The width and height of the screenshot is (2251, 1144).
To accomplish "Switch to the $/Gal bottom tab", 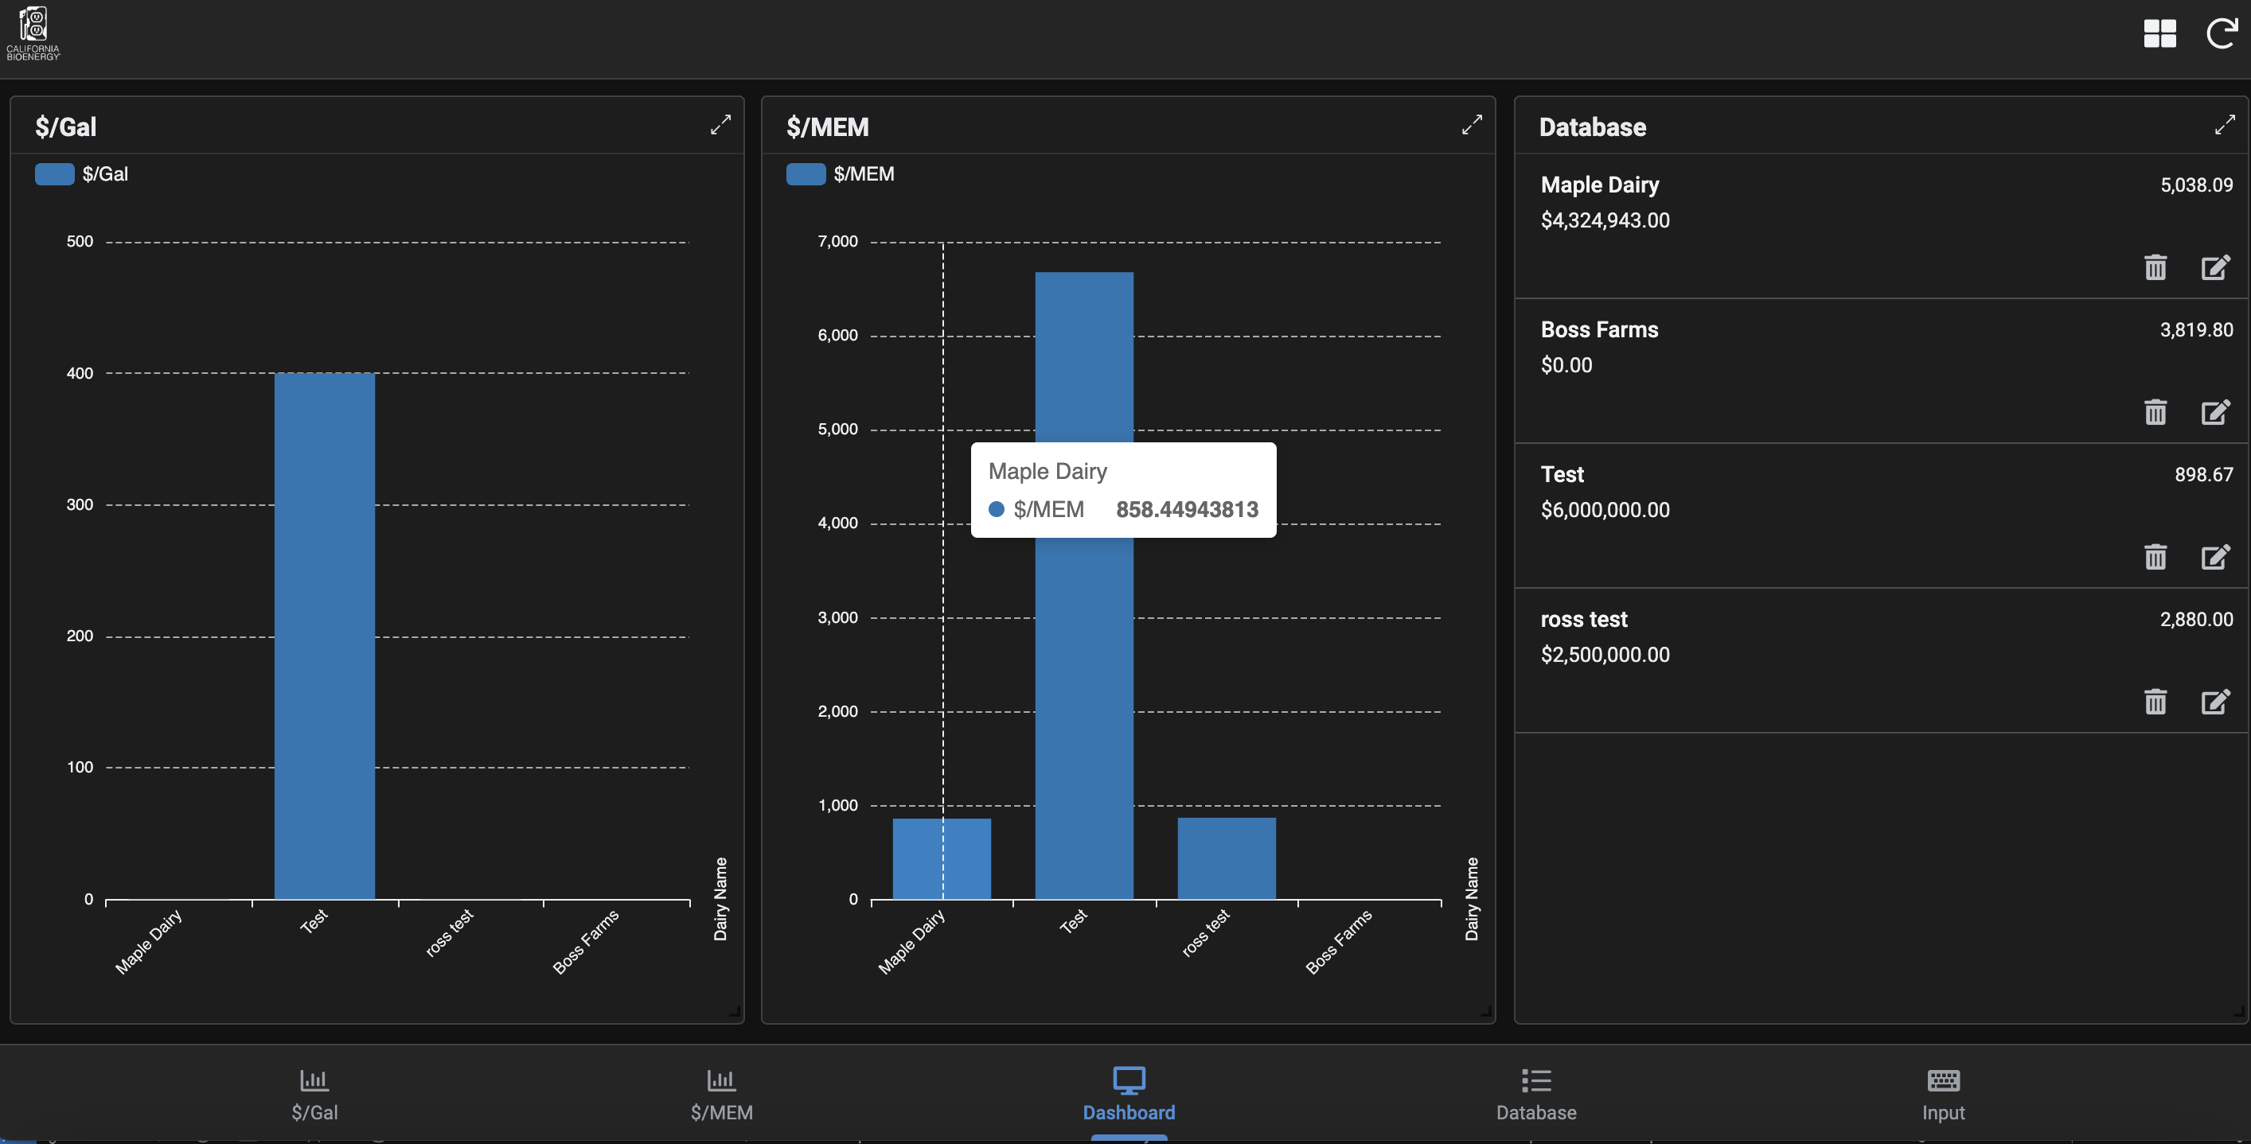I will click(x=314, y=1093).
